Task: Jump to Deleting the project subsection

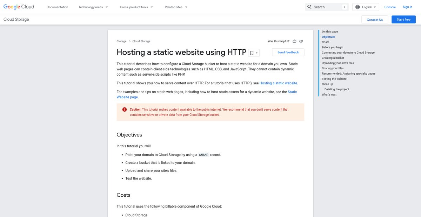Action: click(x=337, y=89)
